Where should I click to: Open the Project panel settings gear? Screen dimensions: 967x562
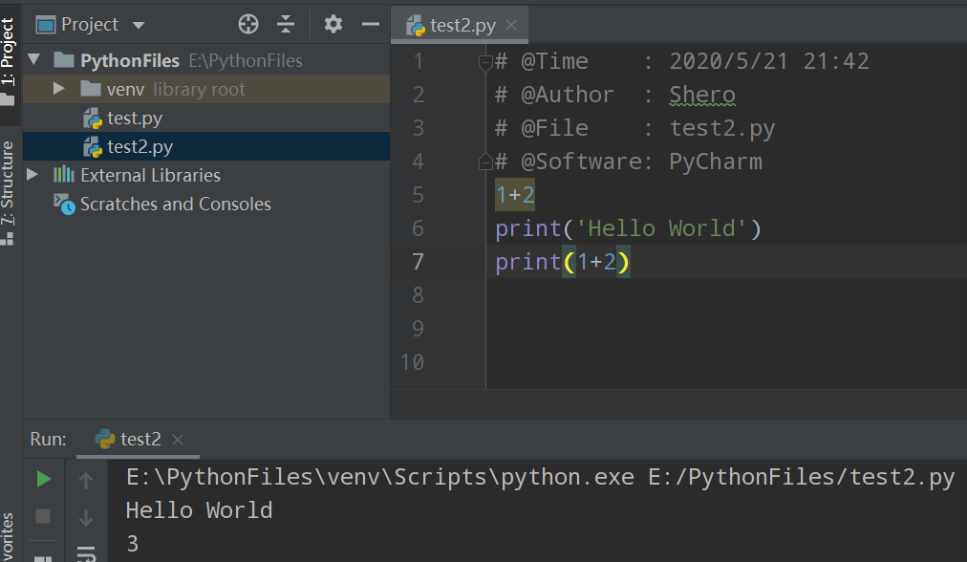(333, 25)
